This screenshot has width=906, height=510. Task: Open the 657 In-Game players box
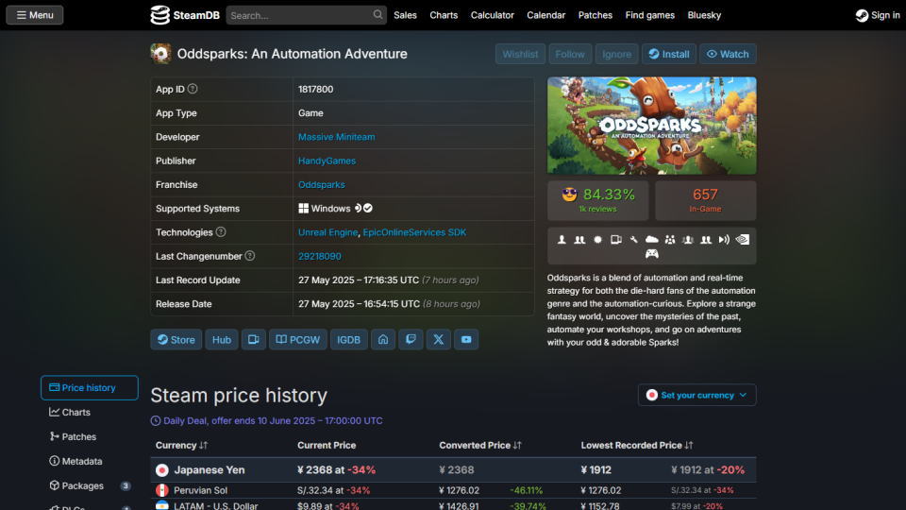(706, 200)
